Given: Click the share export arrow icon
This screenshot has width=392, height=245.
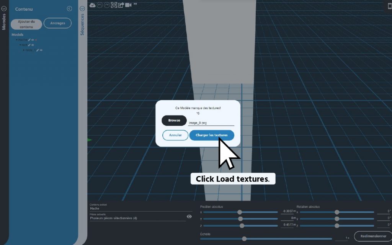Looking at the screenshot, I should pos(121,5).
